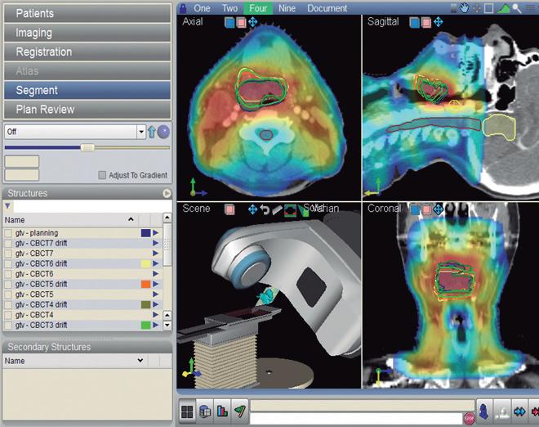Open the Off mode dropdown
The width and height of the screenshot is (539, 427).
pos(140,132)
